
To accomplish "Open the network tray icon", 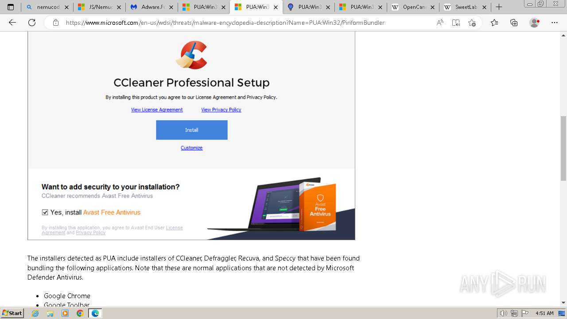I will coord(514,313).
